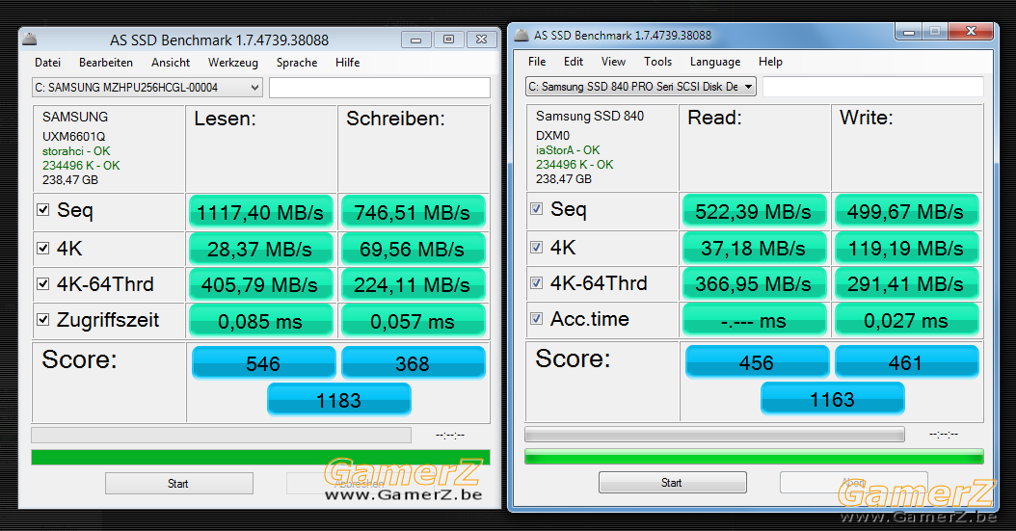Click the app icon in left German window title bar
This screenshot has height=531, width=1016.
[30, 40]
